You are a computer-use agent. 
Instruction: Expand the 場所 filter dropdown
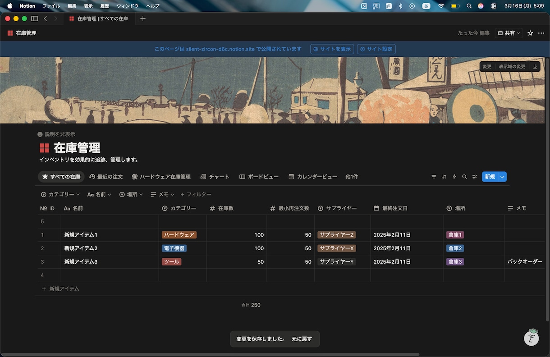131,194
